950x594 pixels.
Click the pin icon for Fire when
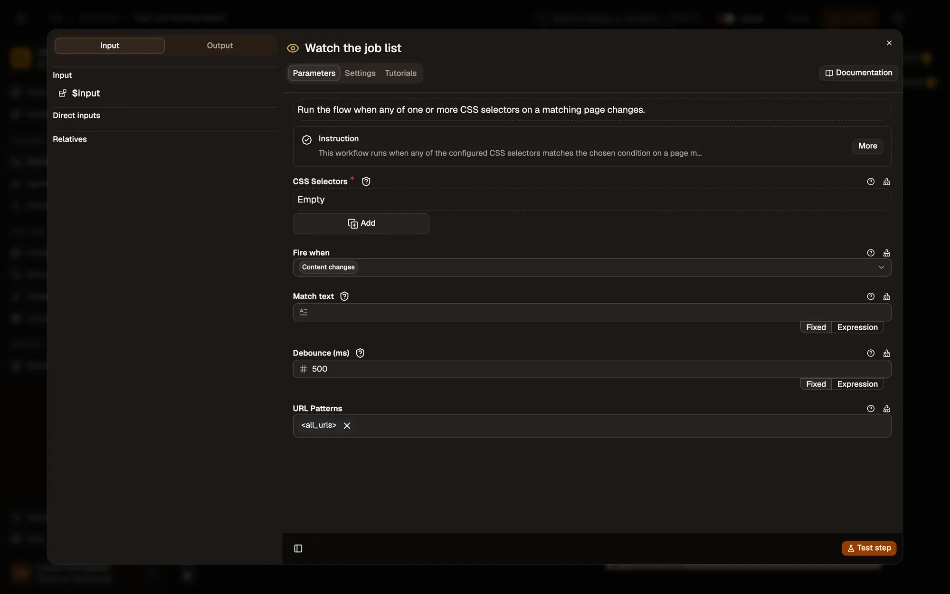(x=886, y=253)
